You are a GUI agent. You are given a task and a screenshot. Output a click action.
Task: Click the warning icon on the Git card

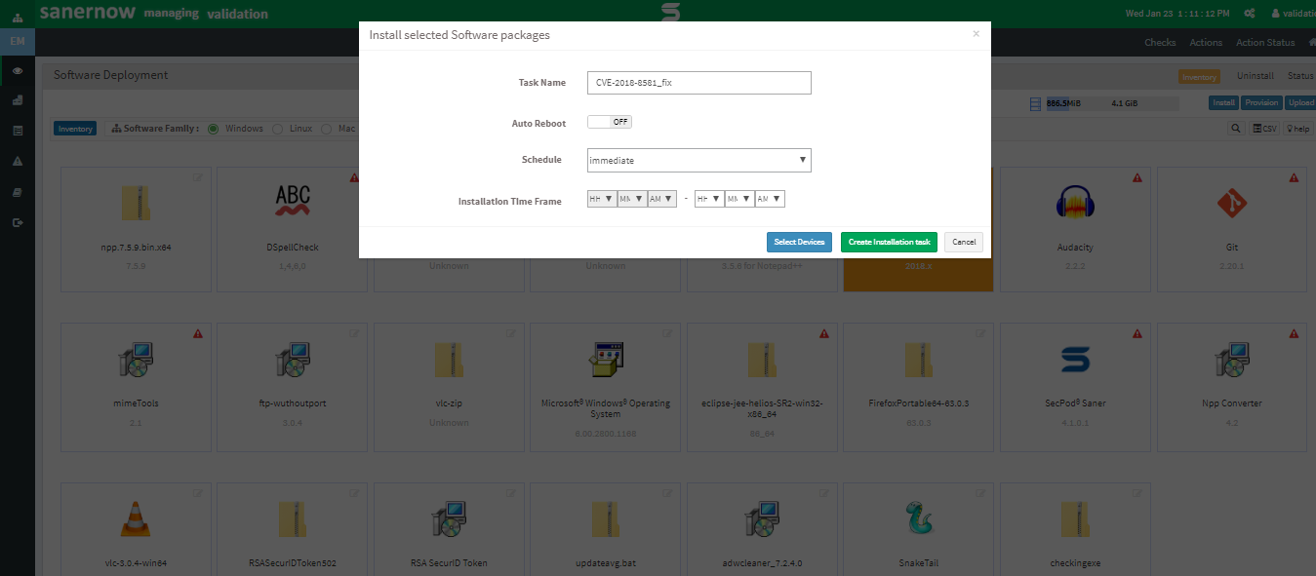(1294, 177)
